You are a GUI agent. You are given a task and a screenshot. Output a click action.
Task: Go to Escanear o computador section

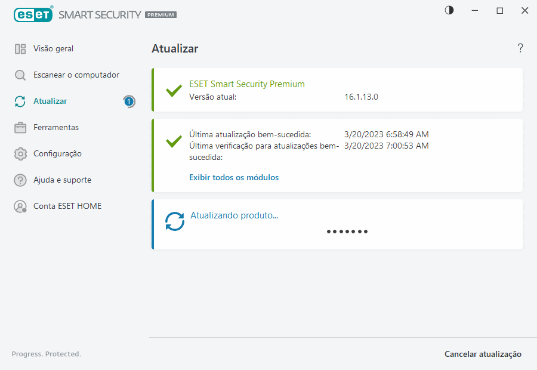pyautogui.click(x=76, y=75)
